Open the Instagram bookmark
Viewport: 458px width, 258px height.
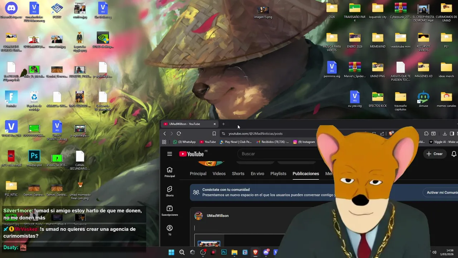pyautogui.click(x=304, y=142)
